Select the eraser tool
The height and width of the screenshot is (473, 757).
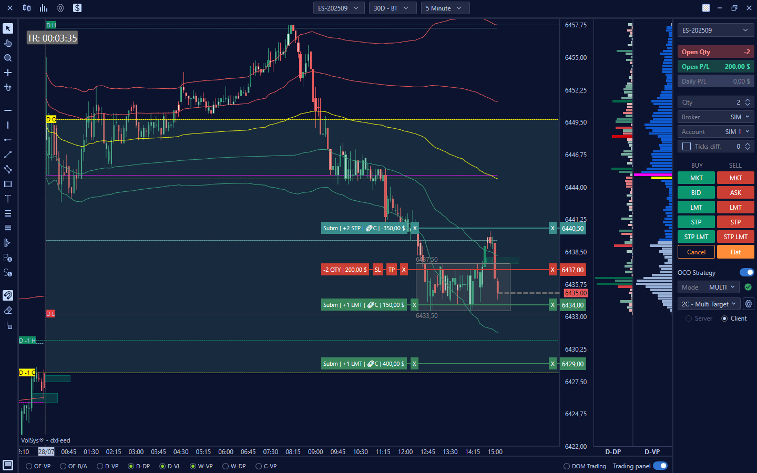click(8, 311)
